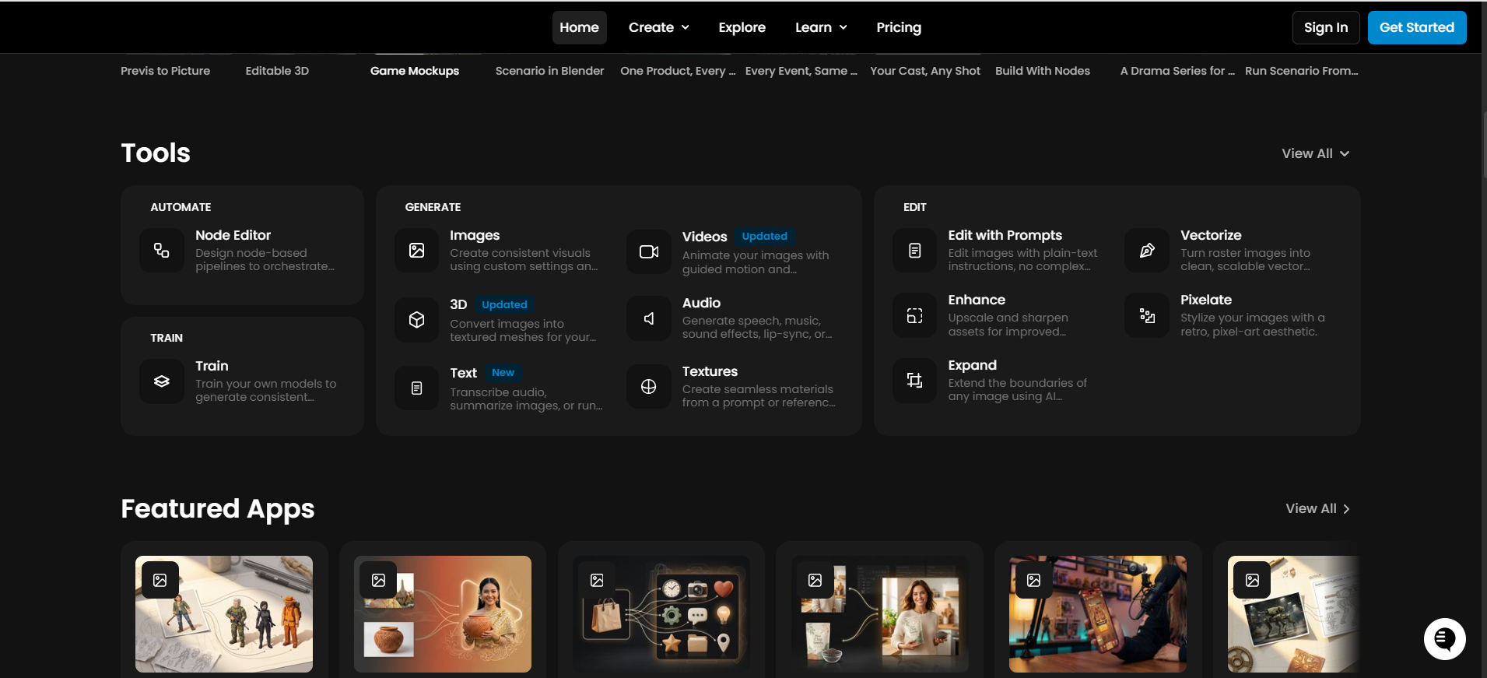Select Your Cast, Any Shot tab
The height and width of the screenshot is (678, 1487).
pos(925,71)
